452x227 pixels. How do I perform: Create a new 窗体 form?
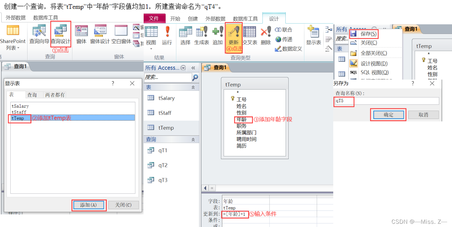[x=82, y=34]
